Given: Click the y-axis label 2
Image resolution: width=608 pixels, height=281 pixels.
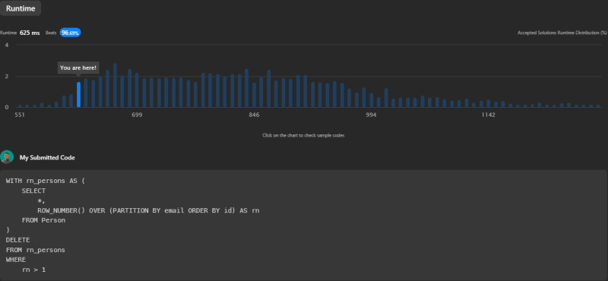Looking at the screenshot, I should pyautogui.click(x=7, y=76).
